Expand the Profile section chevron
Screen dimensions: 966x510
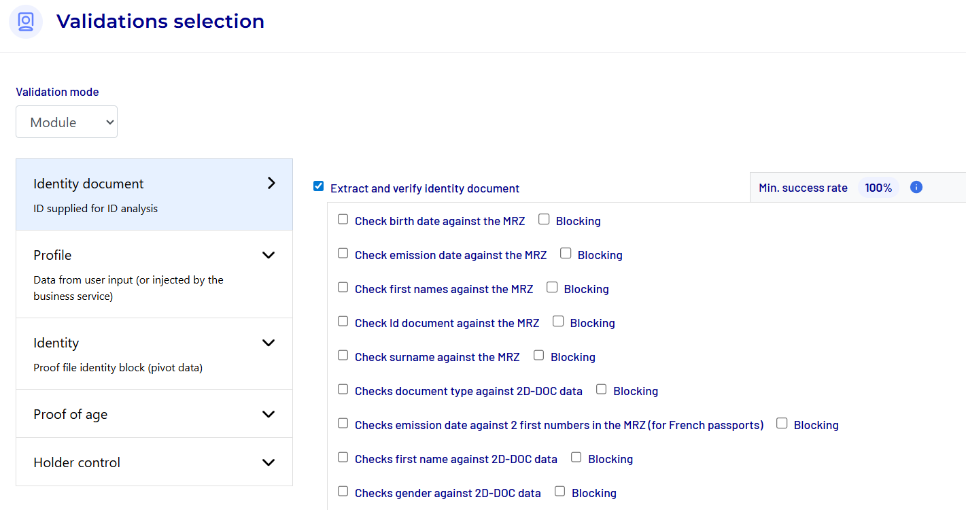(269, 255)
